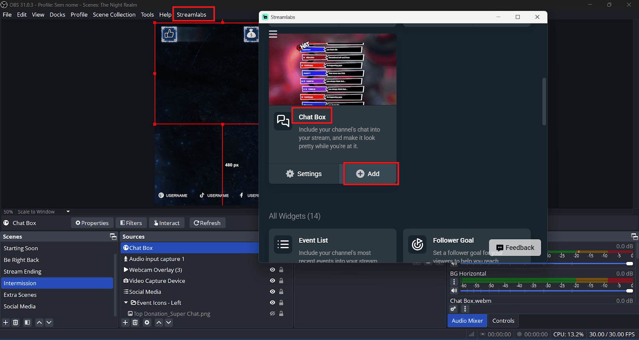Click the network signal icon in status bar
This screenshot has height=340, width=639.
472,334
